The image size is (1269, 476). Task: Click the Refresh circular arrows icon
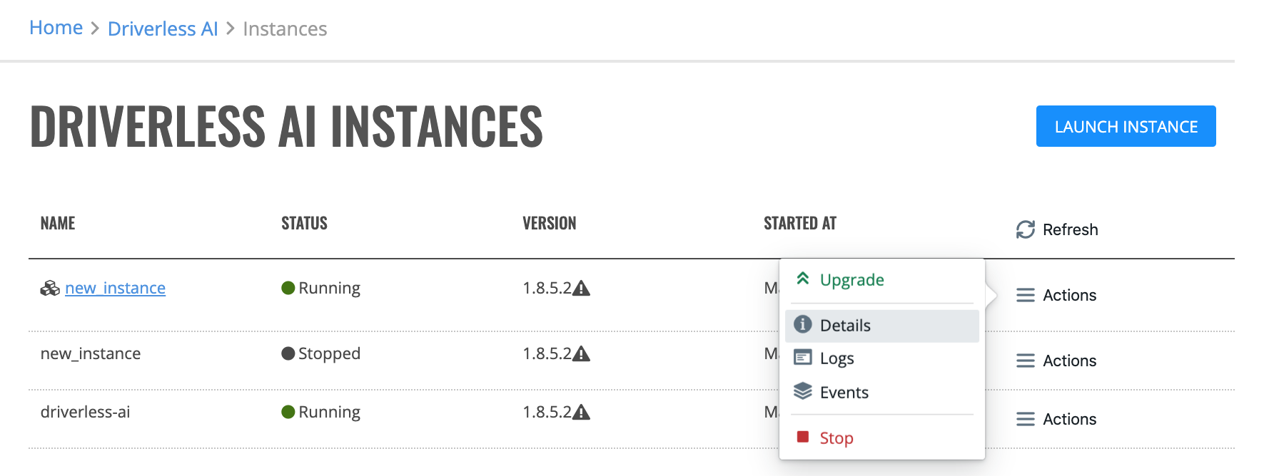click(1026, 229)
